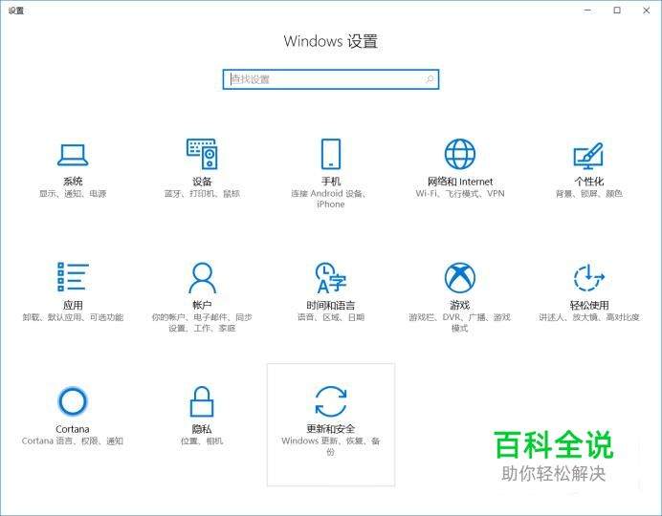Viewport: 662px width, 516px height.
Task: Click the text 讲述人、放大镜、高对比度
Action: tap(589, 317)
